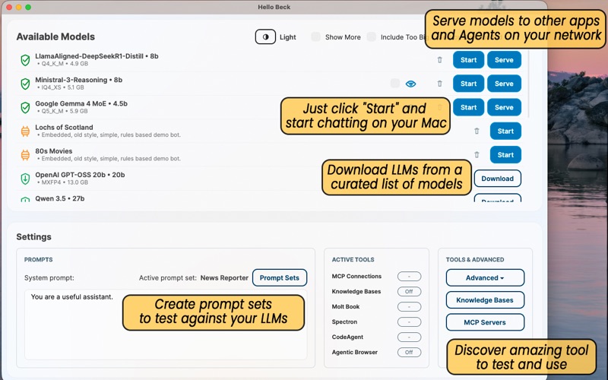The width and height of the screenshot is (608, 380).
Task: Click the green shield icon beside Google Gemma 4 MoE
Action: [25, 107]
